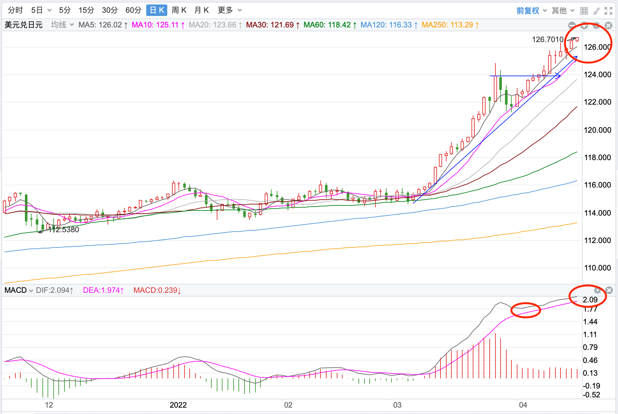Expand the 5日 dropdown arrow
Screen dimensions: 618x414
[49, 11]
